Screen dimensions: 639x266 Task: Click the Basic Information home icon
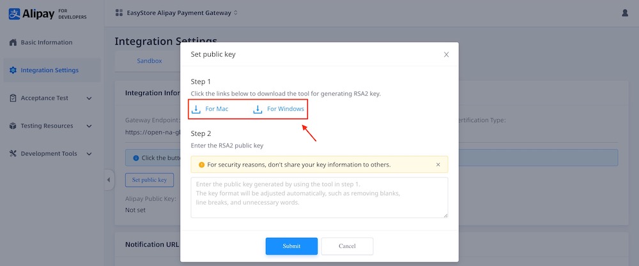pyautogui.click(x=12, y=43)
